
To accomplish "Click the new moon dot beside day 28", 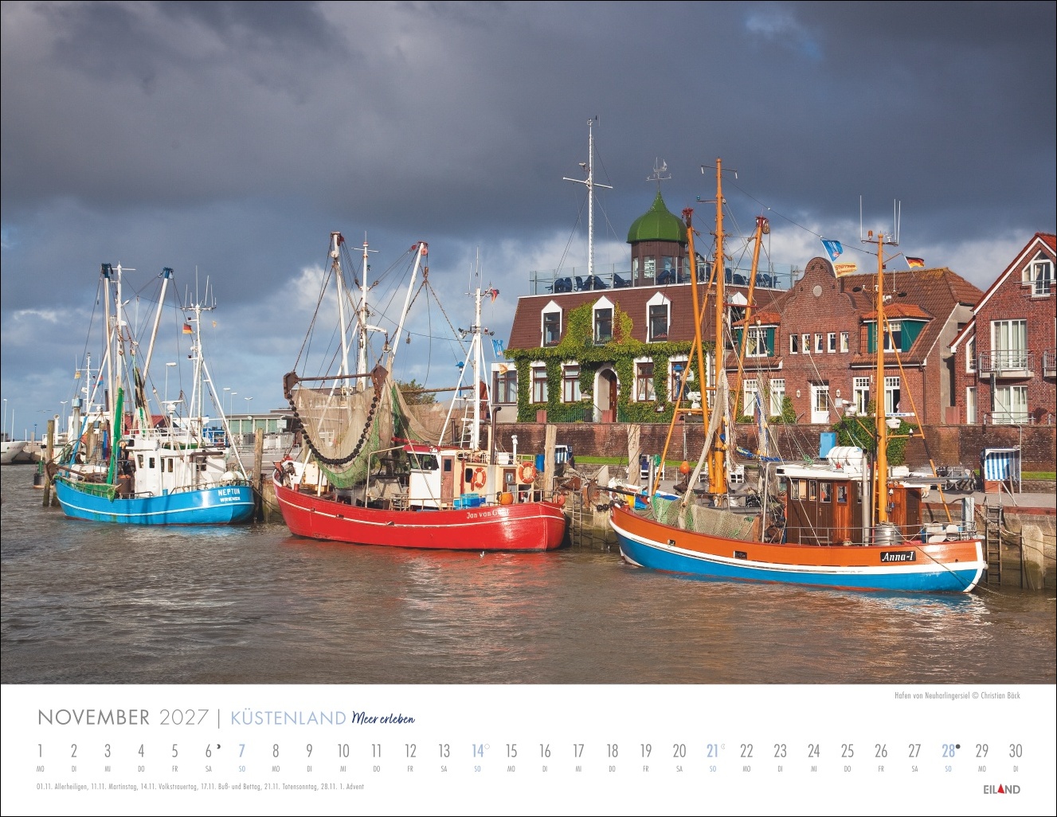I will tap(957, 746).
